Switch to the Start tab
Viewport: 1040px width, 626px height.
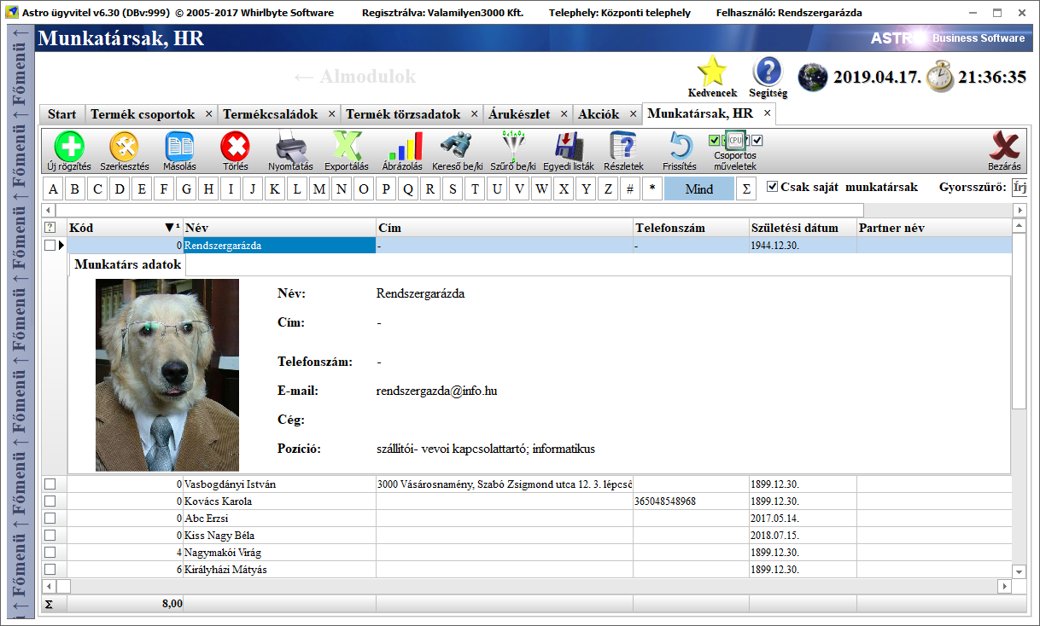(x=61, y=114)
